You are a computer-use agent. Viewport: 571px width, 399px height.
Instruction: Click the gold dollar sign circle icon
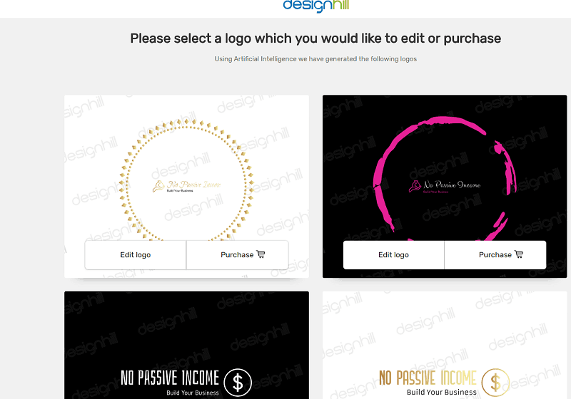(495, 383)
